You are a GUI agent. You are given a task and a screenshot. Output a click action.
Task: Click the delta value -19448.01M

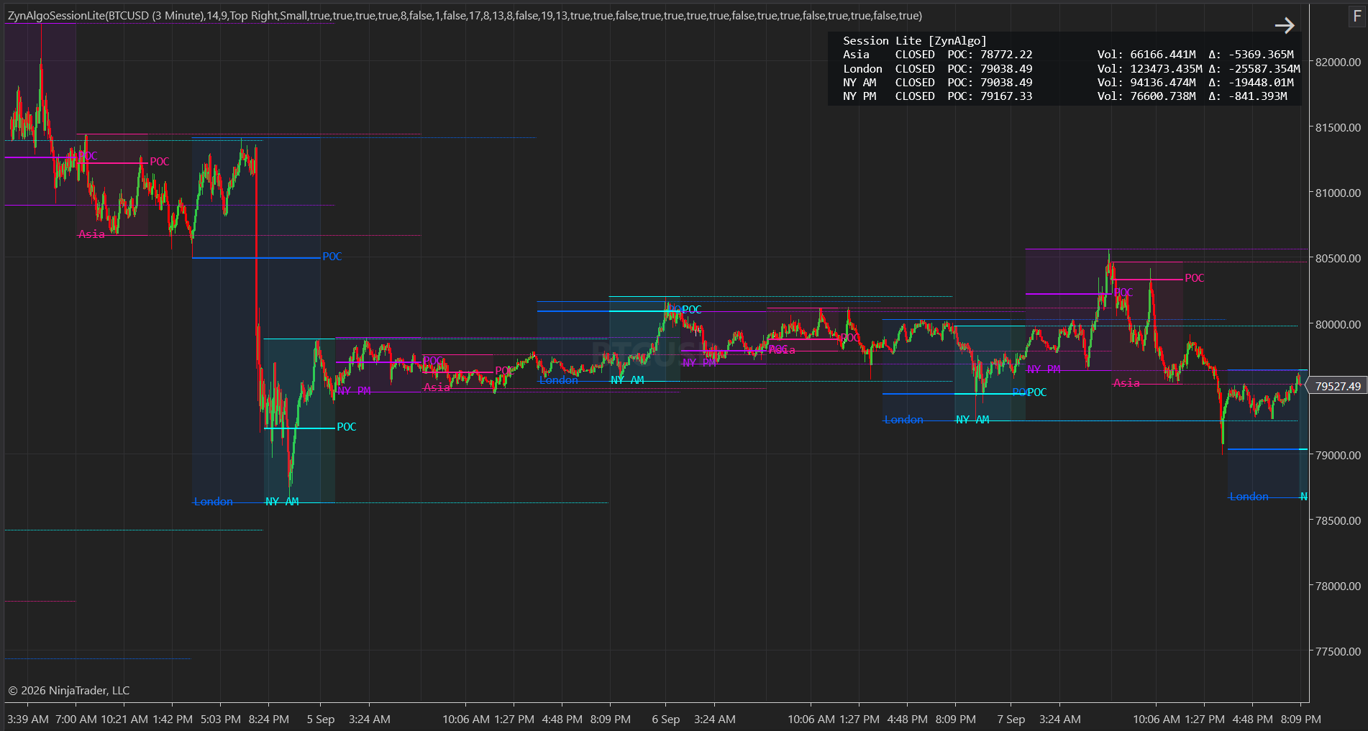[x=1261, y=83]
